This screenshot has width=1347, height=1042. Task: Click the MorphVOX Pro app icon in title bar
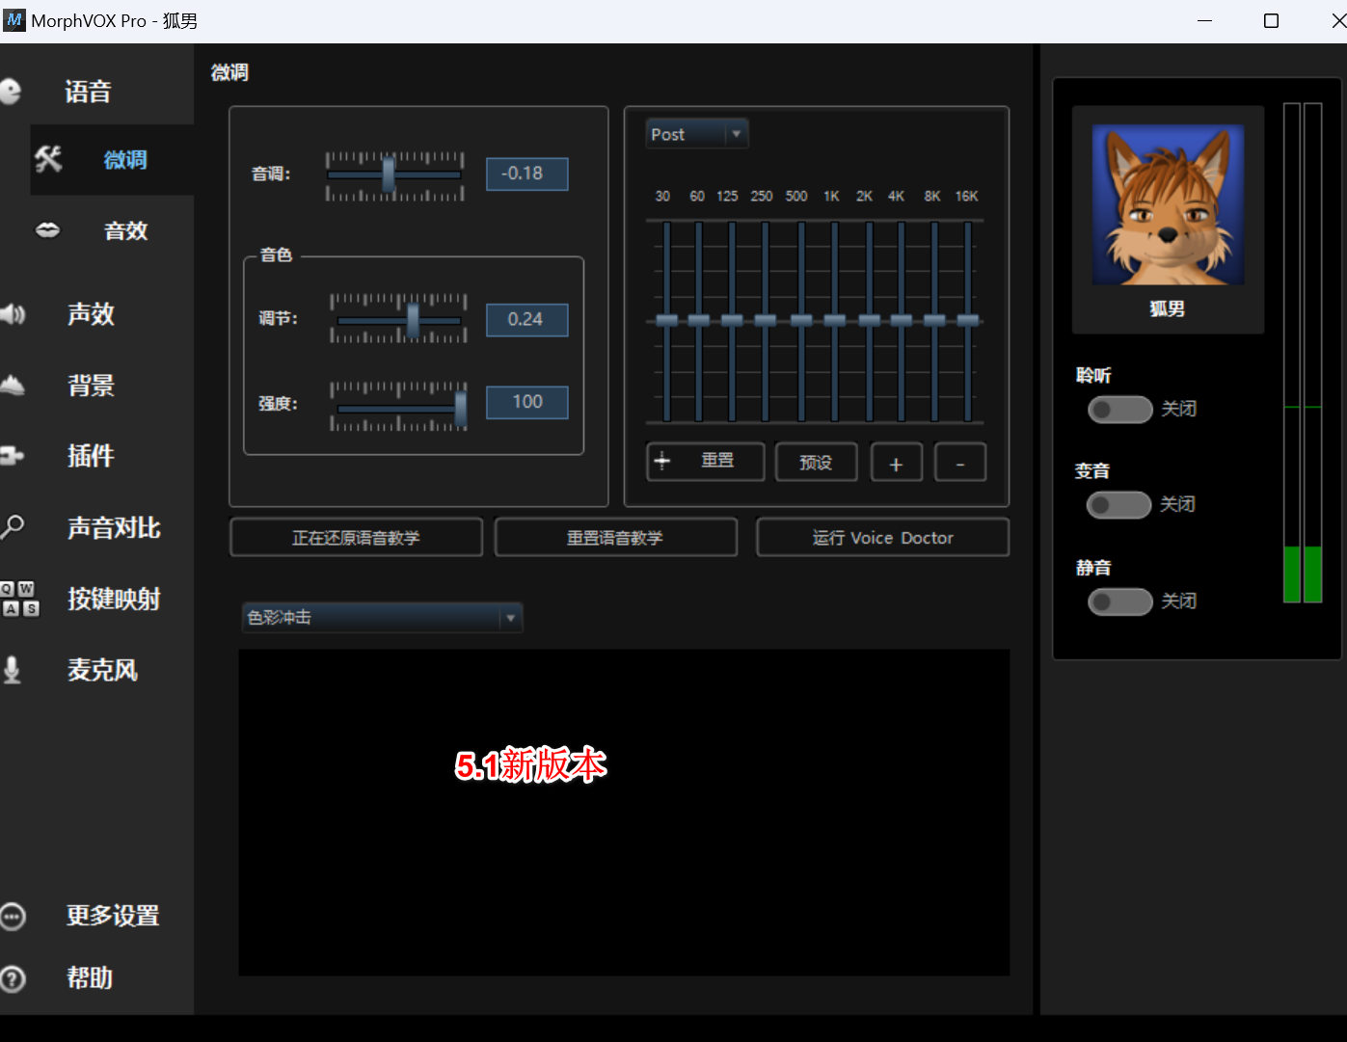(x=14, y=20)
